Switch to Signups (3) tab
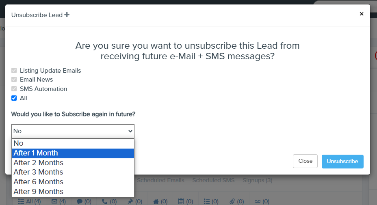377x205 pixels. 257,180
